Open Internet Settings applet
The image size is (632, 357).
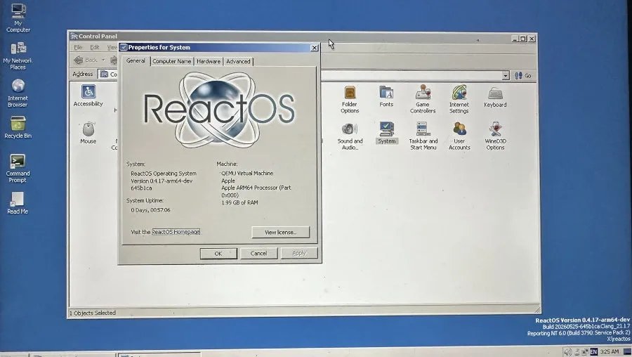(459, 99)
